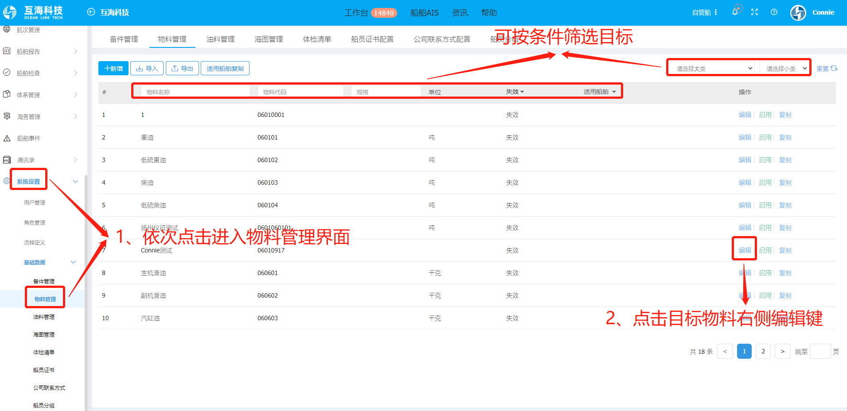
Task: Click the 适用船舶复制 button
Action: point(225,68)
